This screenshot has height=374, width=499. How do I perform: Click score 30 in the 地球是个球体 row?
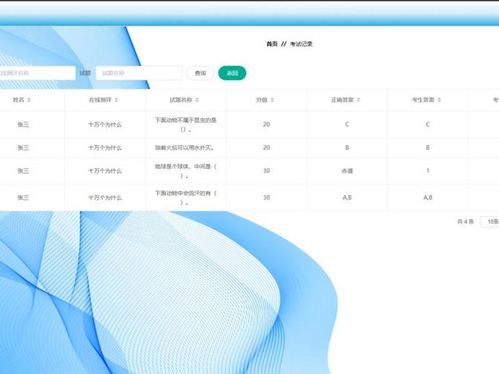[266, 171]
